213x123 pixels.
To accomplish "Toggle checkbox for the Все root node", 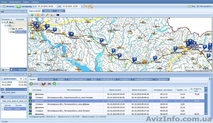I will click(x=5, y=22).
